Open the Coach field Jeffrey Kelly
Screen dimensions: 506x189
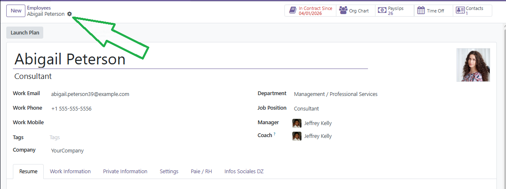pos(318,136)
